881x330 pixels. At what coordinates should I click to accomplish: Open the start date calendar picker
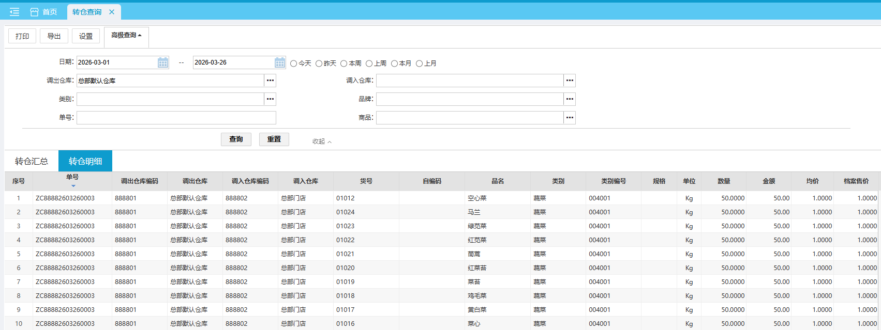(163, 62)
